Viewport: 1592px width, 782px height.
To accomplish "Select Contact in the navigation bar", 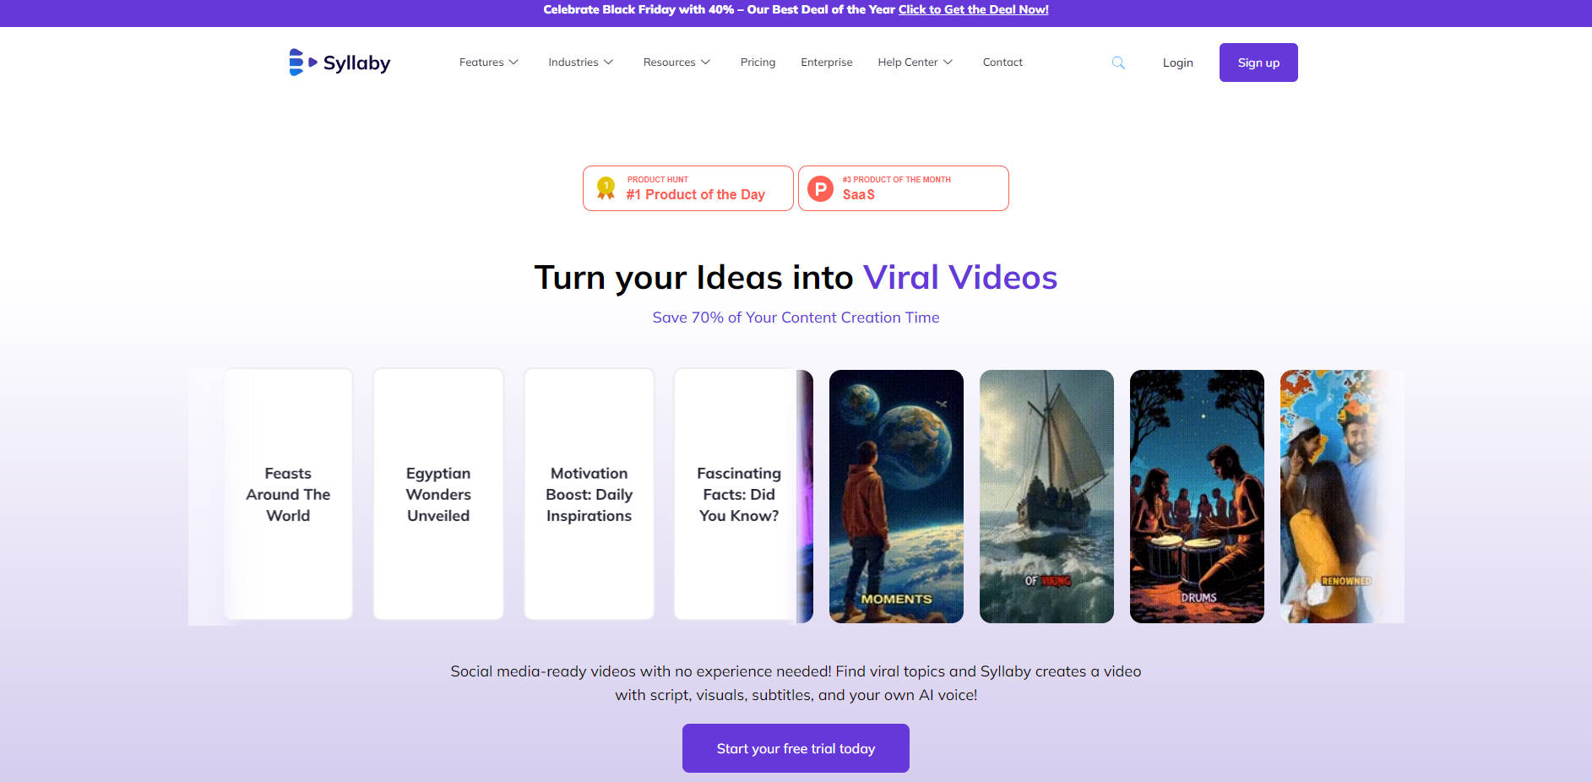I will pyautogui.click(x=1002, y=62).
